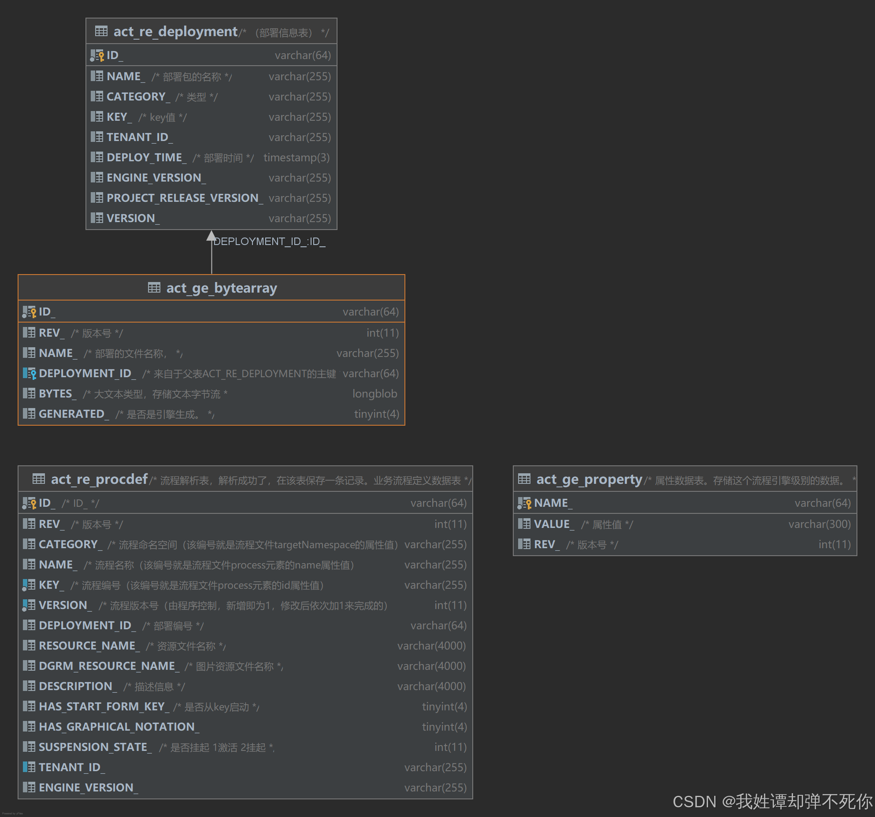The width and height of the screenshot is (875, 817).
Task: Click the act_re_deployment table header icon
Action: tap(101, 31)
